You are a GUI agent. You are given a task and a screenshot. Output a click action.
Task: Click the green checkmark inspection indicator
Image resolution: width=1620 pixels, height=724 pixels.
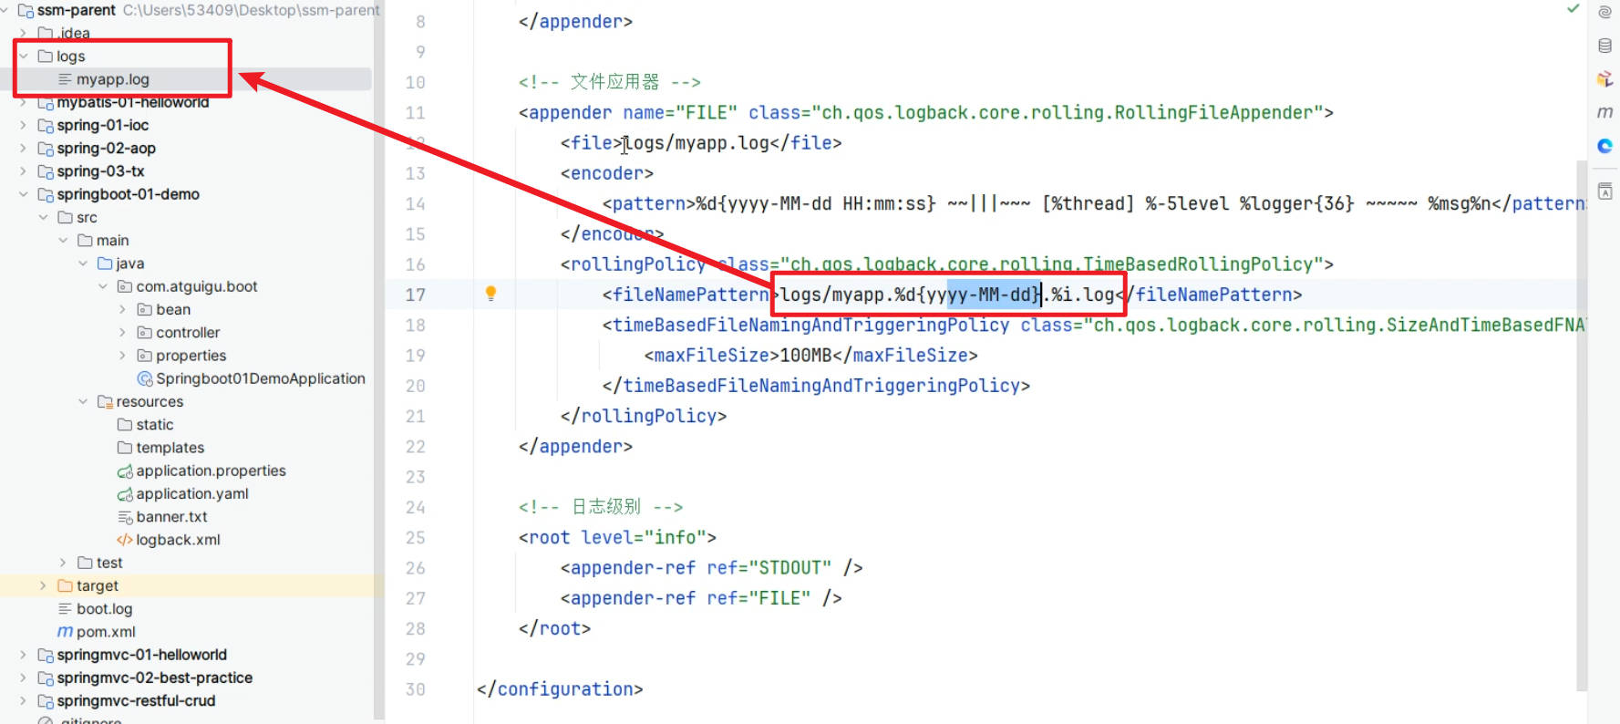point(1573,8)
